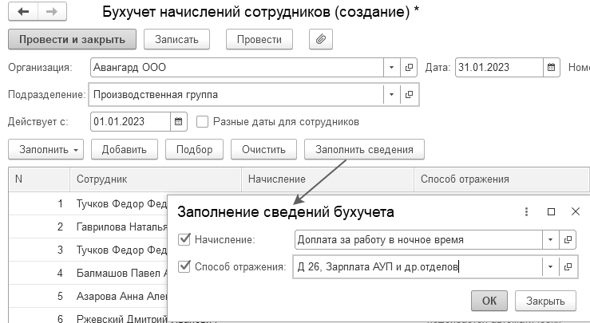Screen dimensions: 590x323
Task: Open calendar picker for Действует с field
Action: pyautogui.click(x=178, y=122)
